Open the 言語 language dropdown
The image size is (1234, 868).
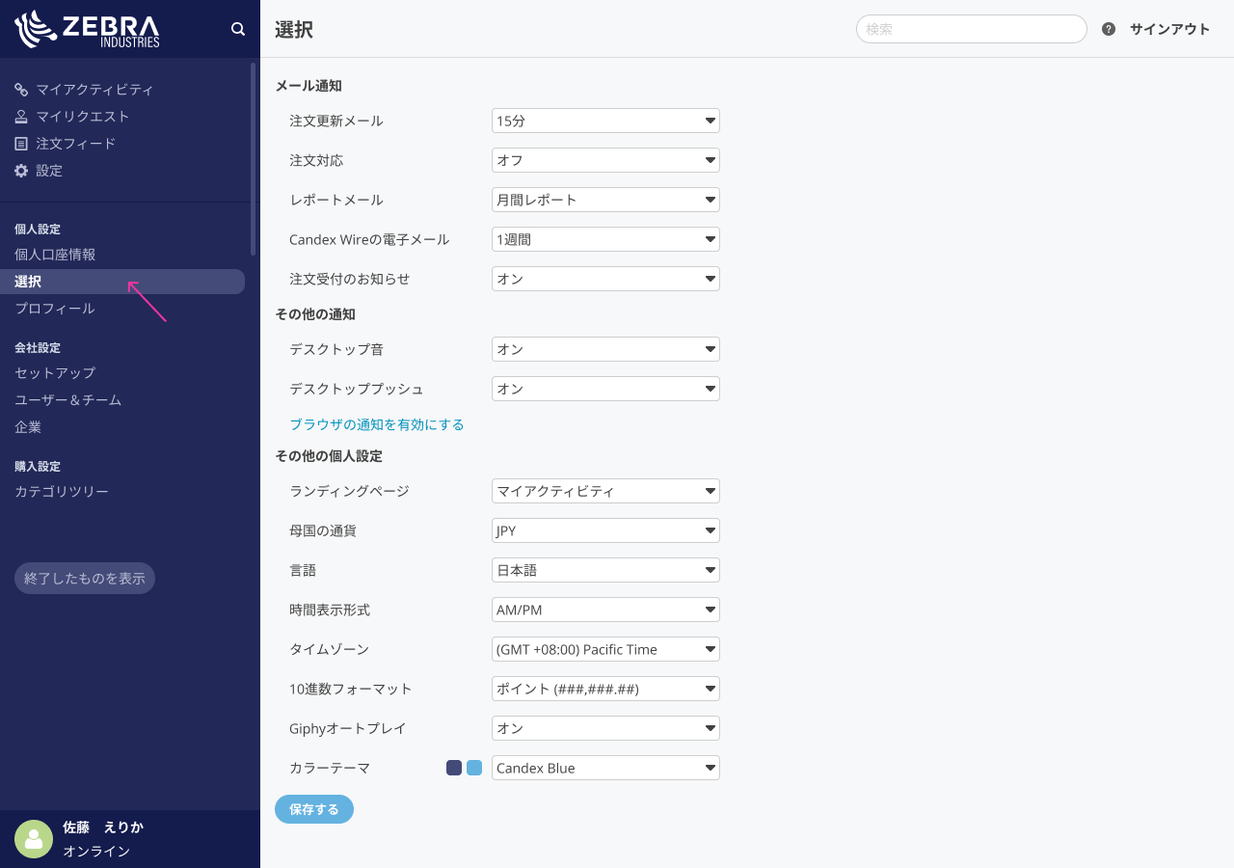pos(605,570)
